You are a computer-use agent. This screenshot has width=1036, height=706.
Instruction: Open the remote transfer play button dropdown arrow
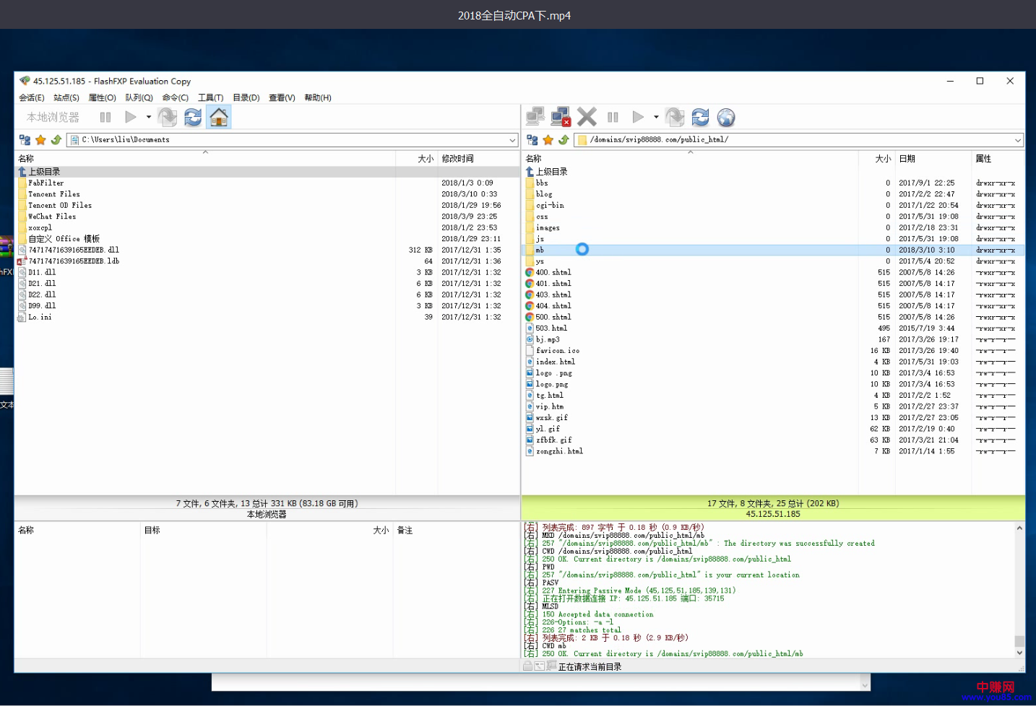[x=656, y=117]
